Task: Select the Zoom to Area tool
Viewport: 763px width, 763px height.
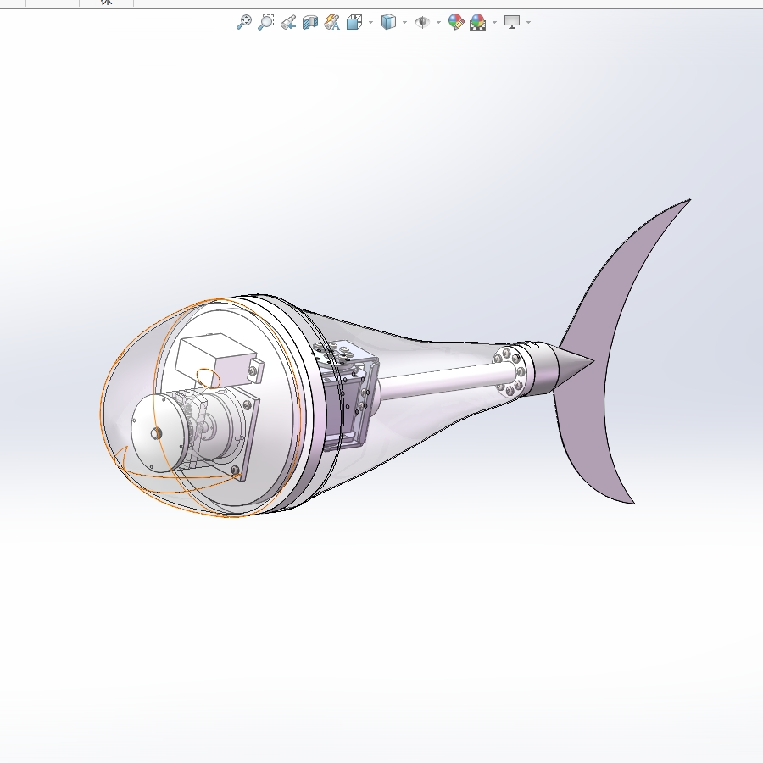Action: point(266,22)
